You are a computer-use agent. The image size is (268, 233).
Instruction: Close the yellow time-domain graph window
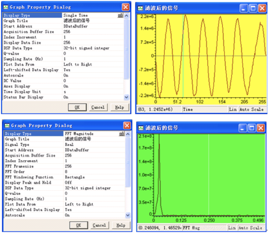262,8
